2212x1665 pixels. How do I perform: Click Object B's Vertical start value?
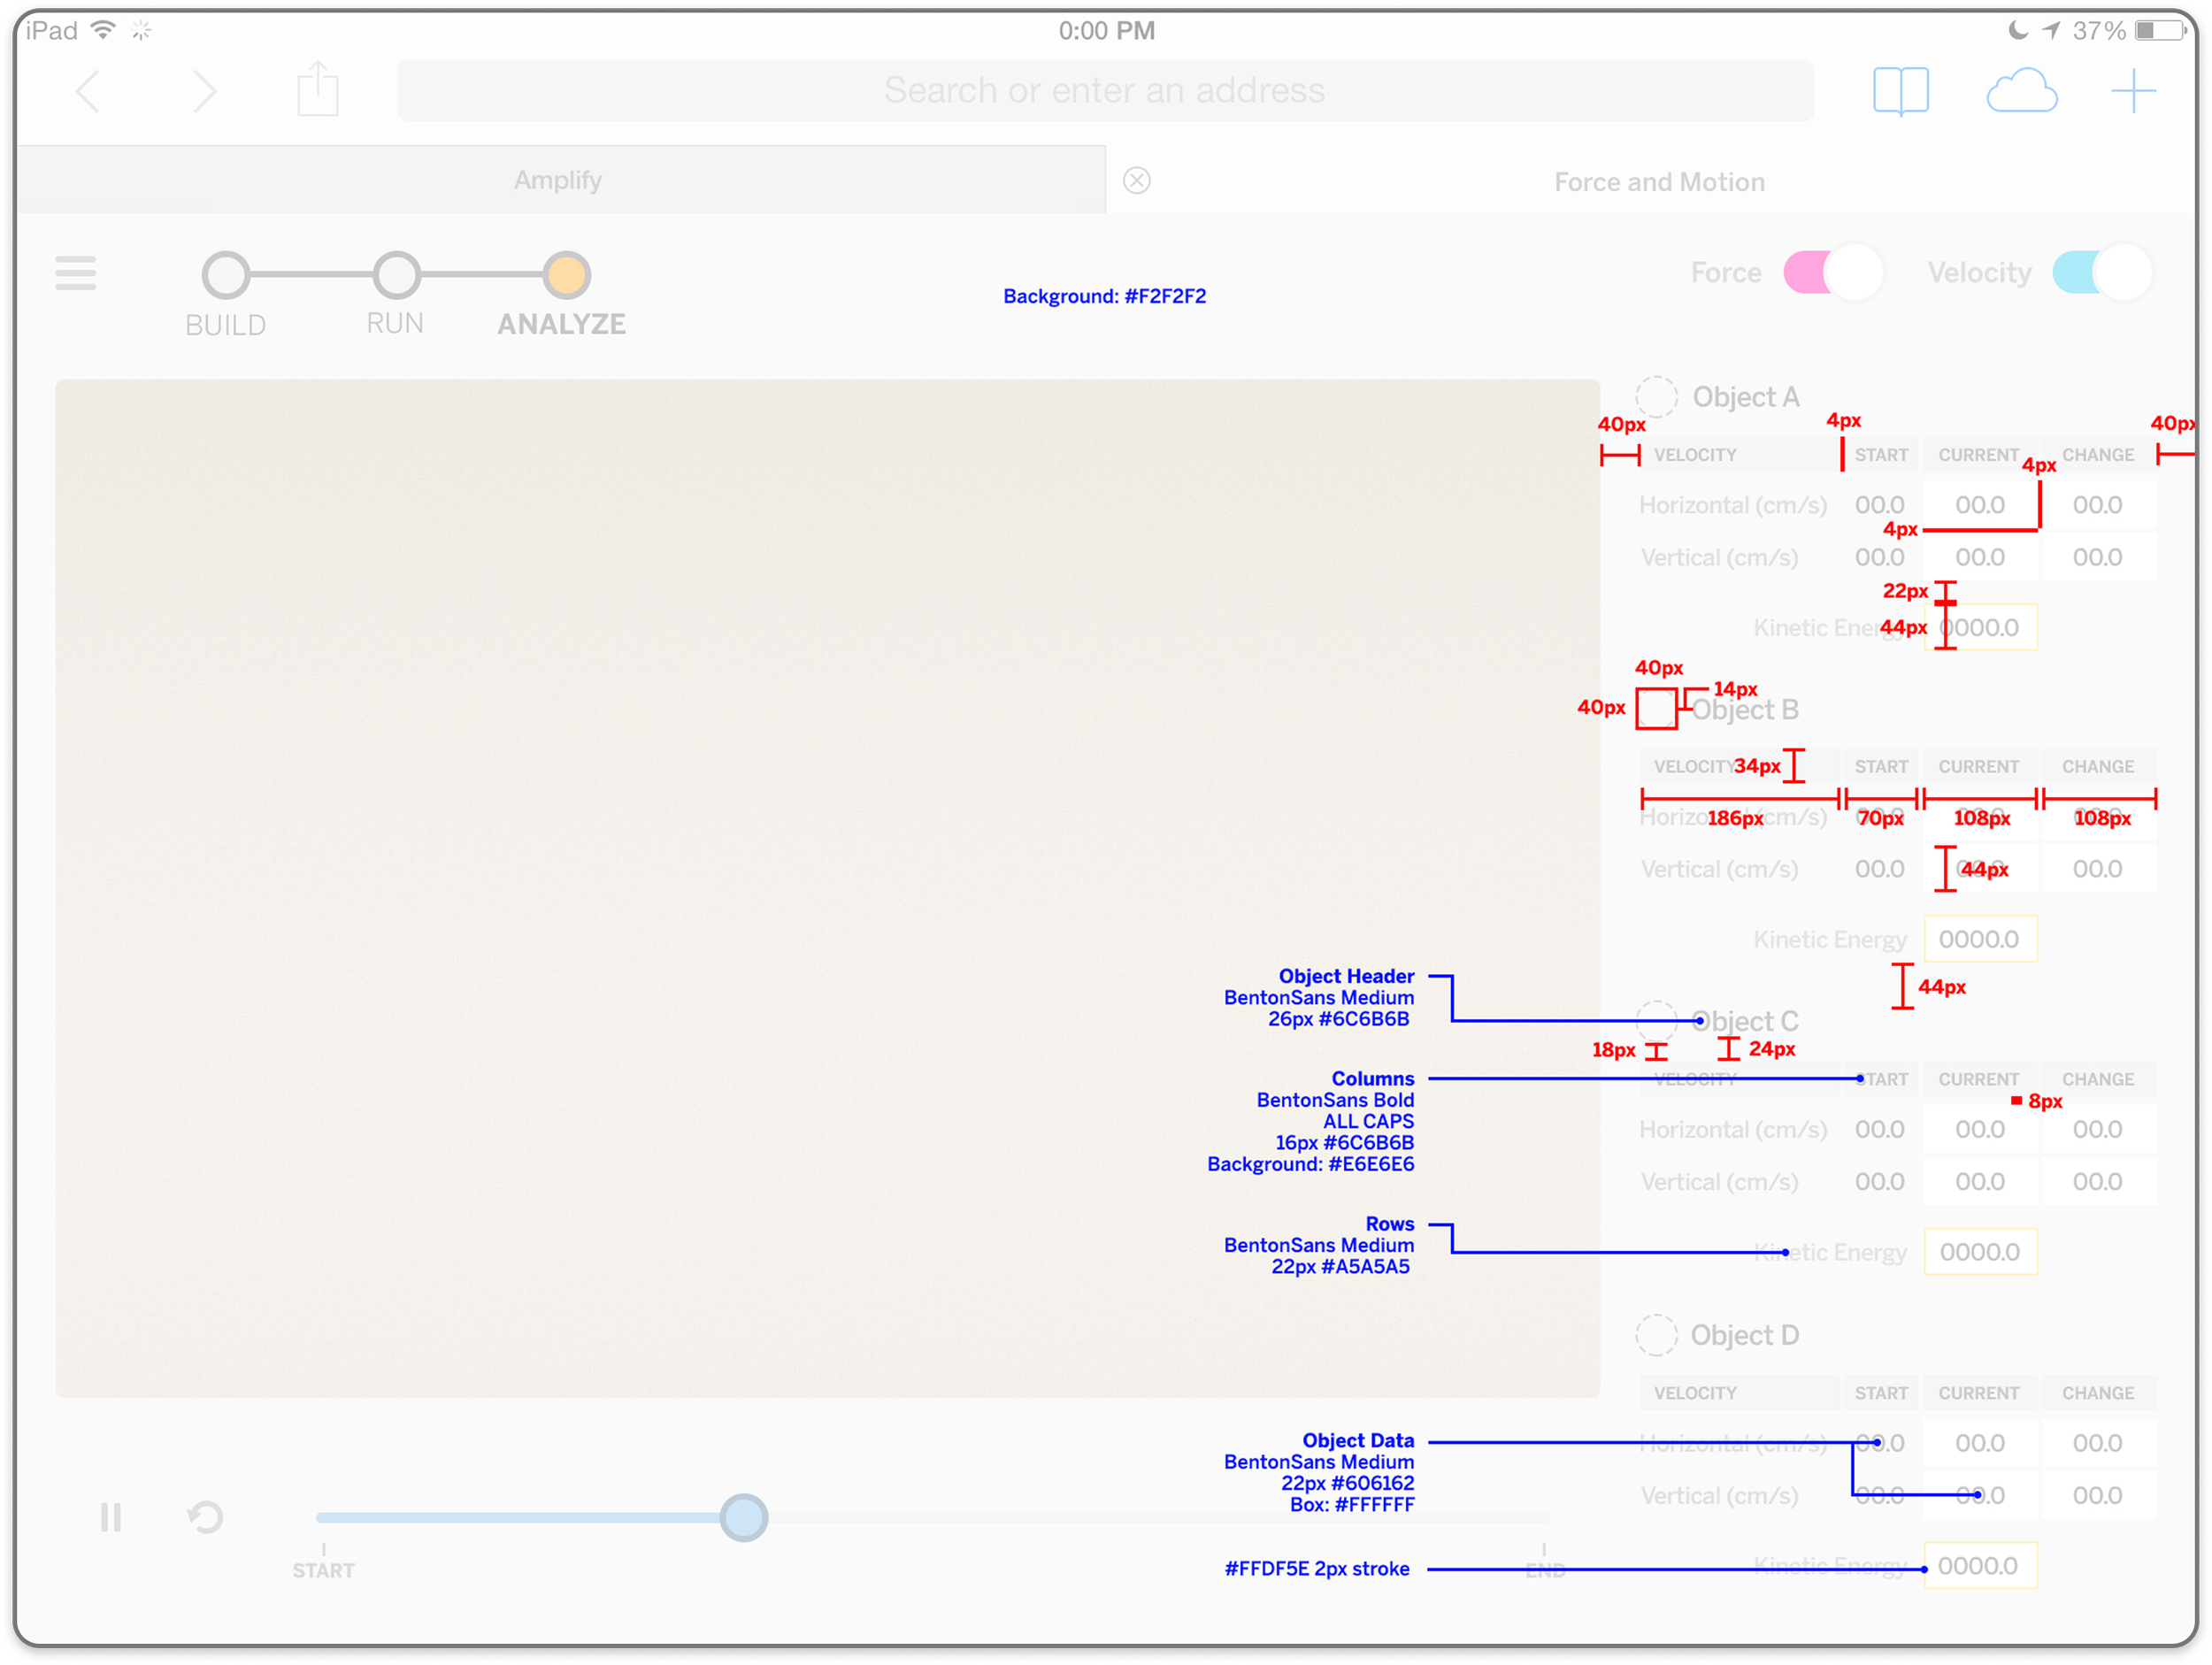pos(1880,869)
